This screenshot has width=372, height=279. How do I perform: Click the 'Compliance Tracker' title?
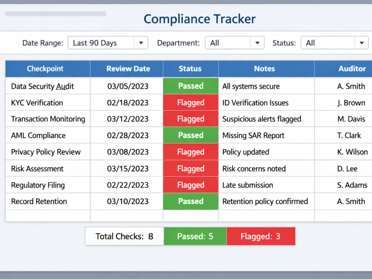point(200,19)
